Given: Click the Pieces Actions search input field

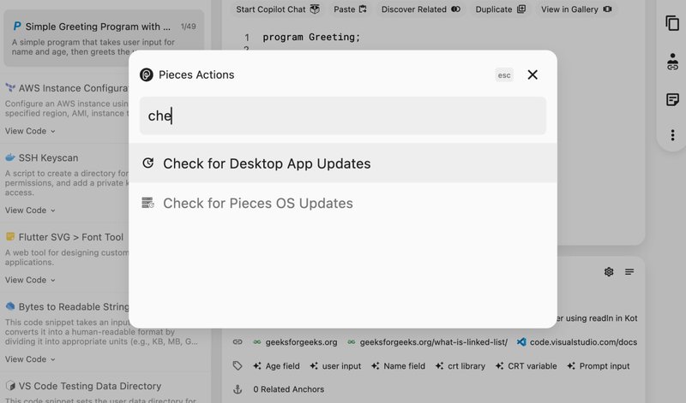Looking at the screenshot, I should [342, 116].
